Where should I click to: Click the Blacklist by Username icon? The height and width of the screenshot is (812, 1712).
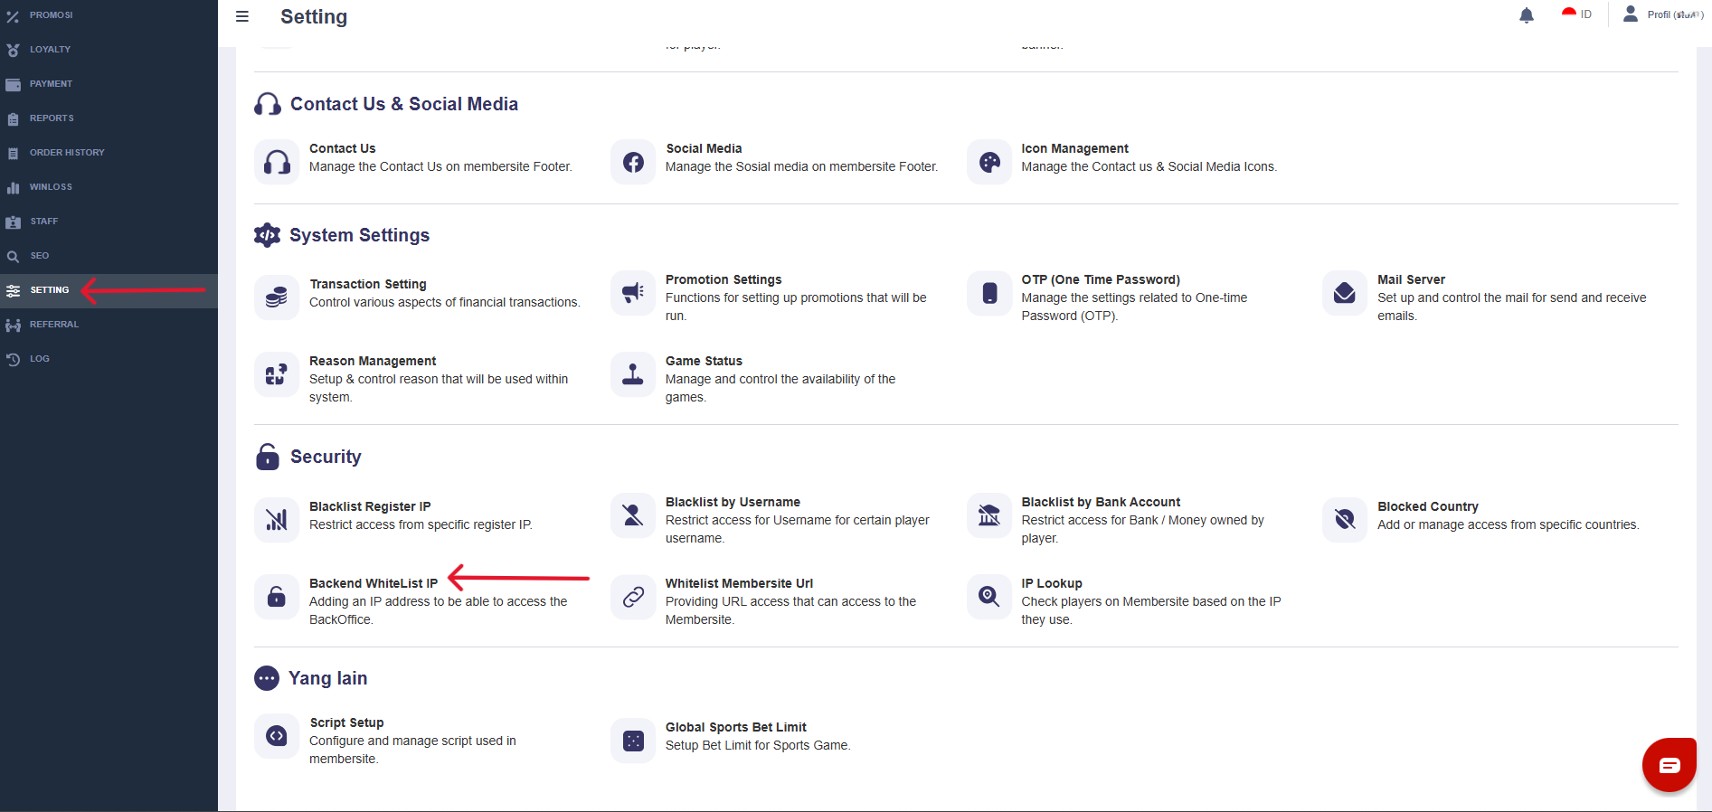633,515
